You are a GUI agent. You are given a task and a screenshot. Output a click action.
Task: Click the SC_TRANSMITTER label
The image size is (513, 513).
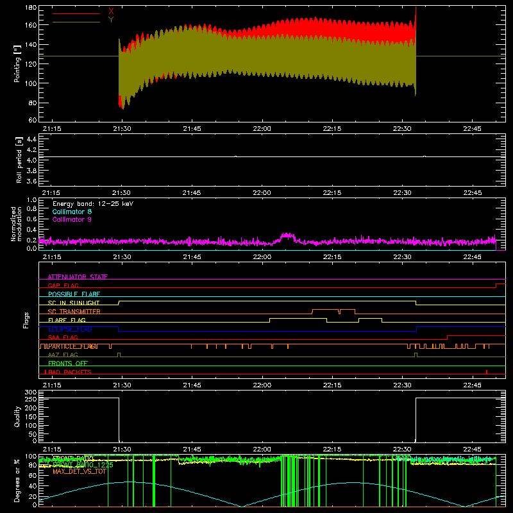(x=74, y=312)
